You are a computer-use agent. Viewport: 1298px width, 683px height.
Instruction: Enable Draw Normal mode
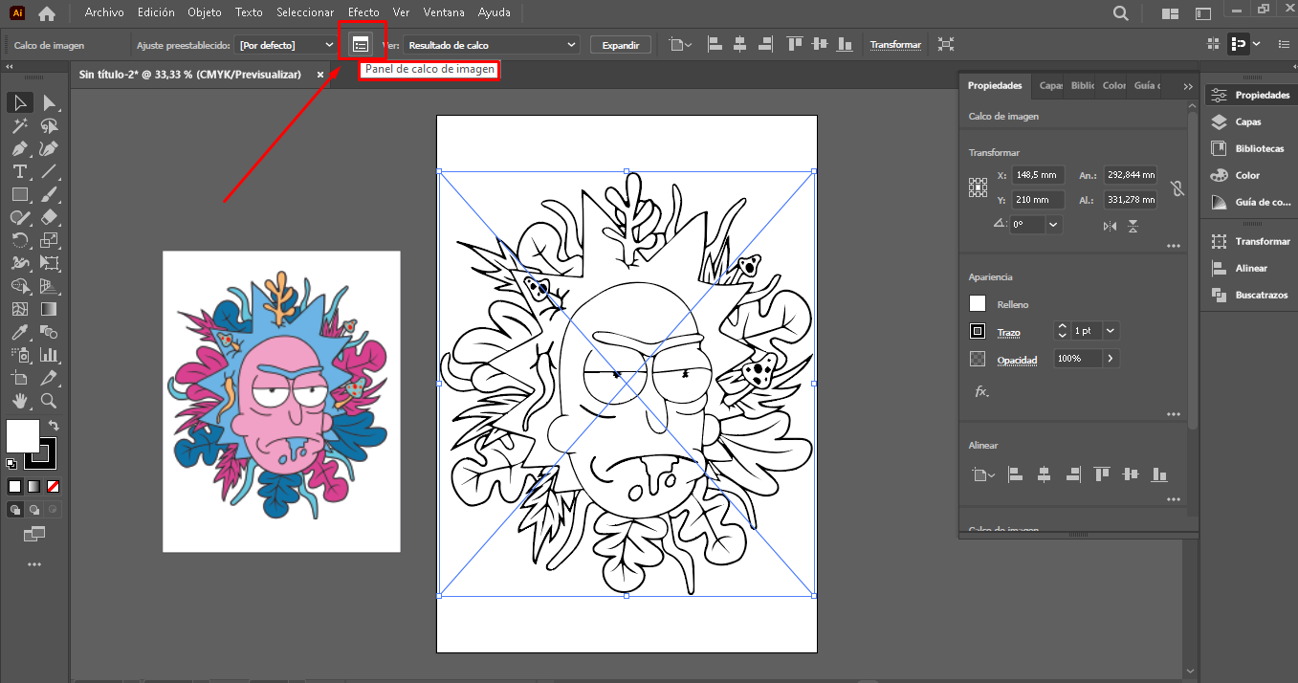[15, 510]
